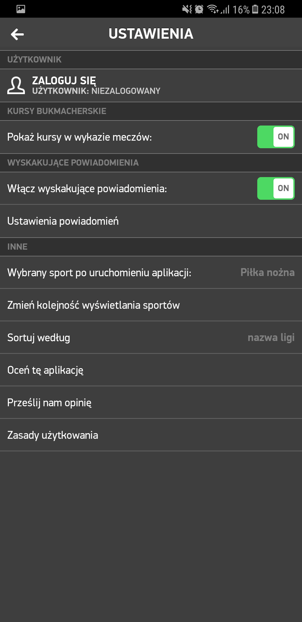The image size is (302, 622).
Task: Disable Włącz wyskakujące powiadomienia switch
Action: click(x=276, y=188)
